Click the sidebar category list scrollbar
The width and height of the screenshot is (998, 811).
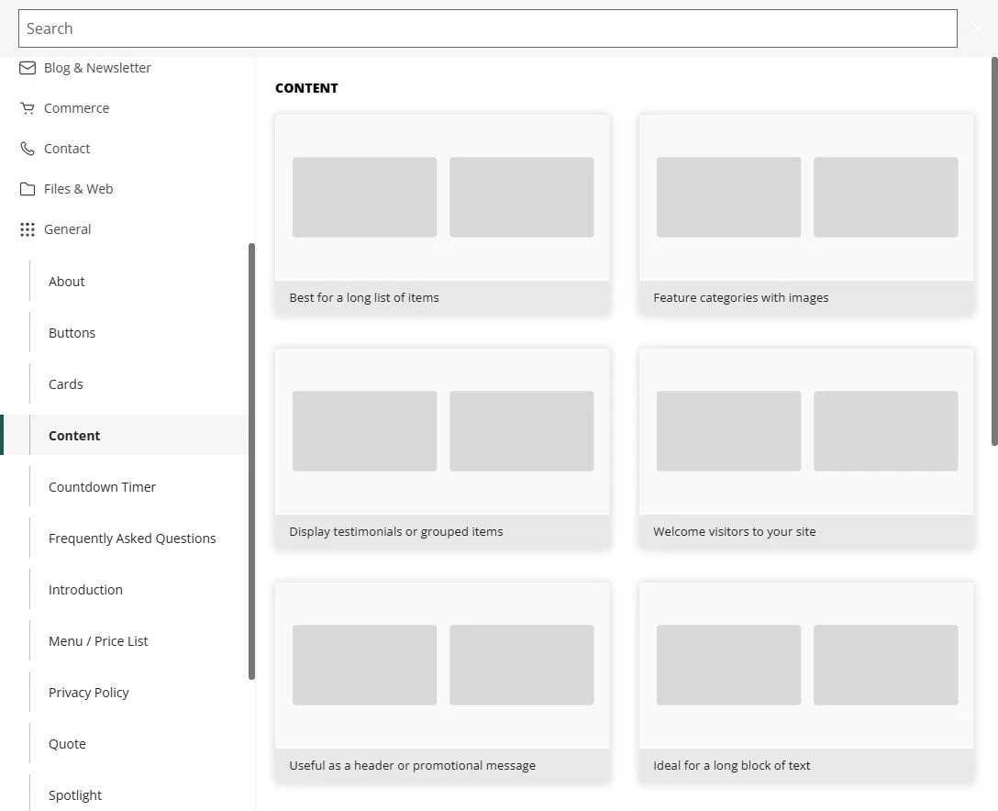(x=251, y=461)
